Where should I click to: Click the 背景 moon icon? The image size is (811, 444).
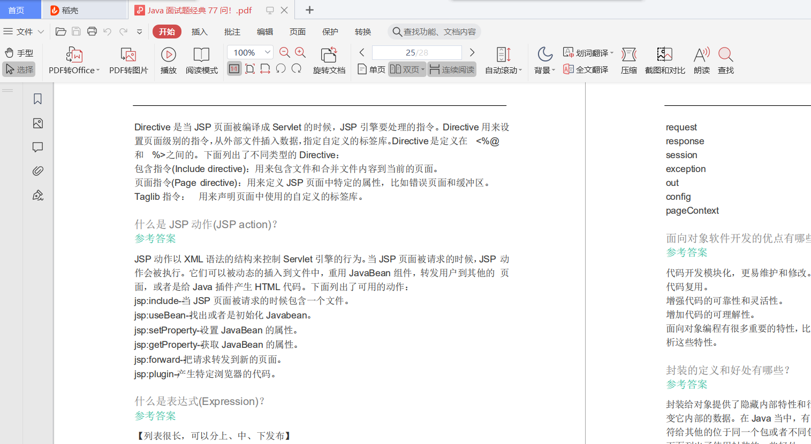click(x=545, y=54)
